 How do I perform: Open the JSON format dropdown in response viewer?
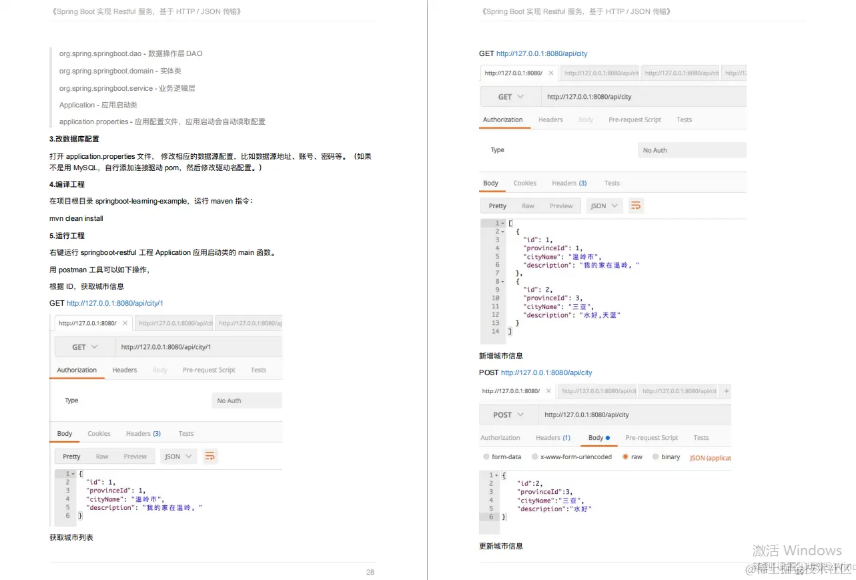(x=177, y=456)
